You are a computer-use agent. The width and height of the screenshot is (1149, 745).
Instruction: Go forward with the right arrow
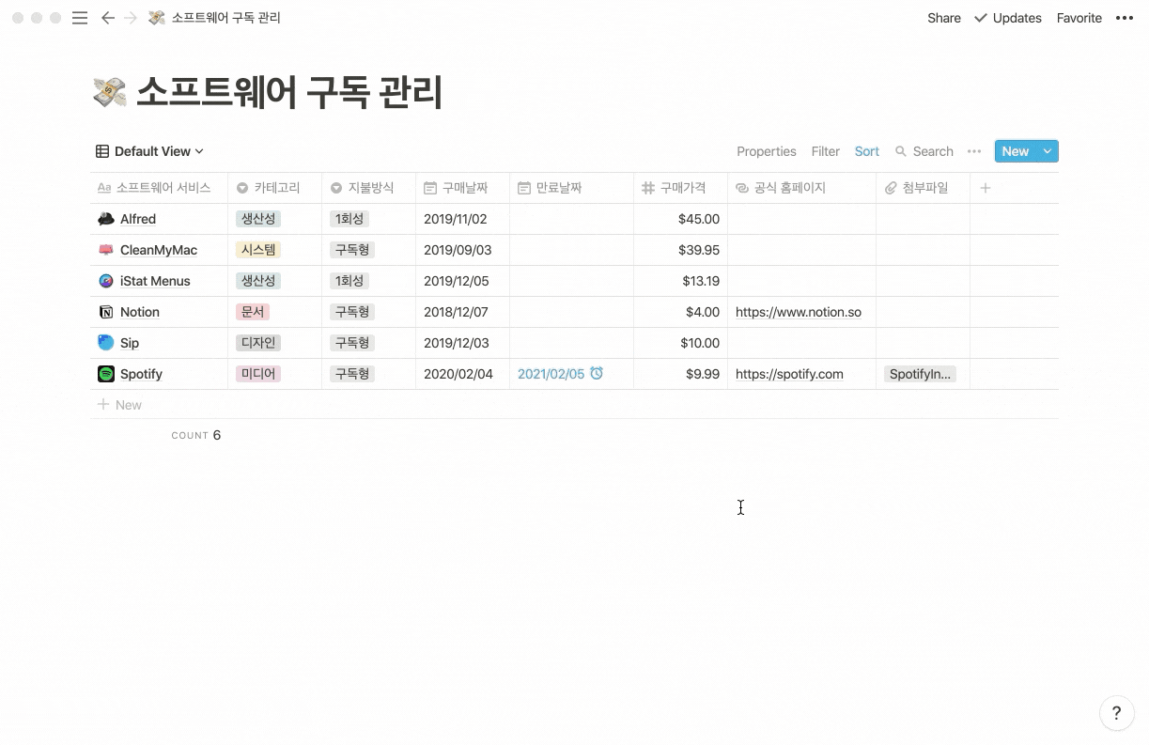coord(131,18)
